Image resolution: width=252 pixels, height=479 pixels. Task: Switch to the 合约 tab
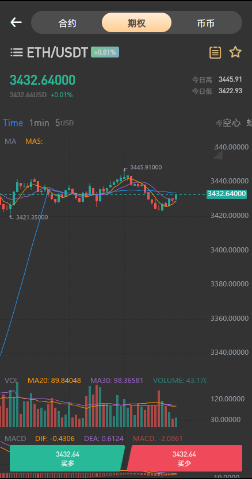click(x=67, y=23)
